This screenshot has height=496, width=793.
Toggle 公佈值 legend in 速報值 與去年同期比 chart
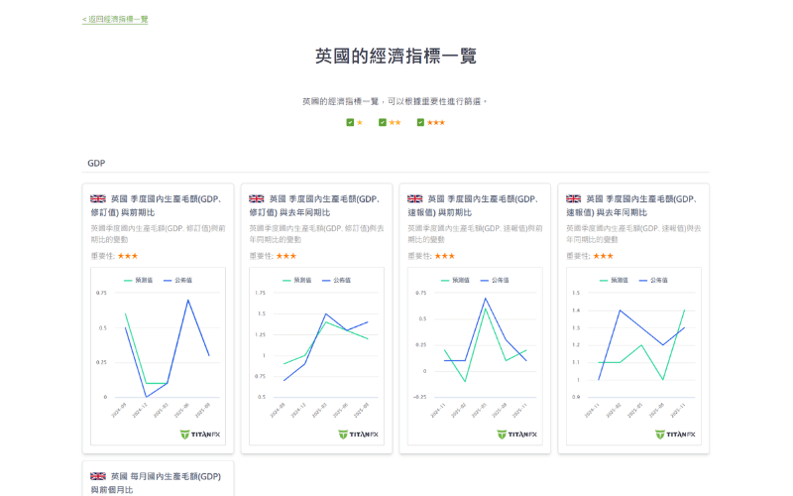[x=653, y=280]
